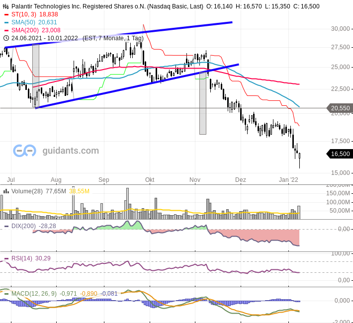Click the Dez label on time axis
This screenshot has width=353, height=323.
coord(241,179)
